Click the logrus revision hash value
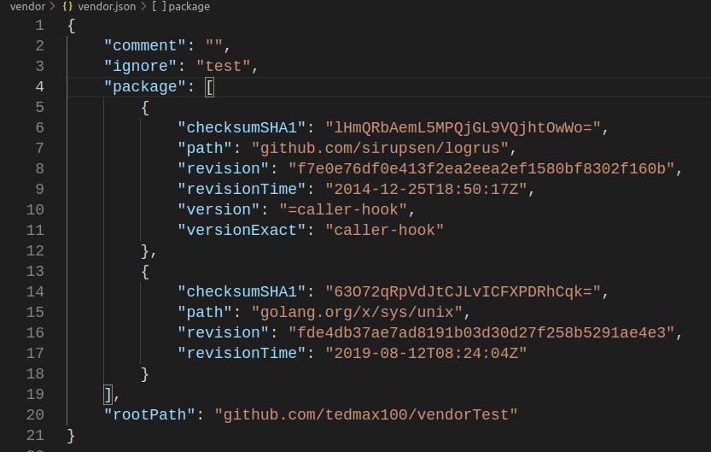Viewport: 711px width, 452px height. 481,168
